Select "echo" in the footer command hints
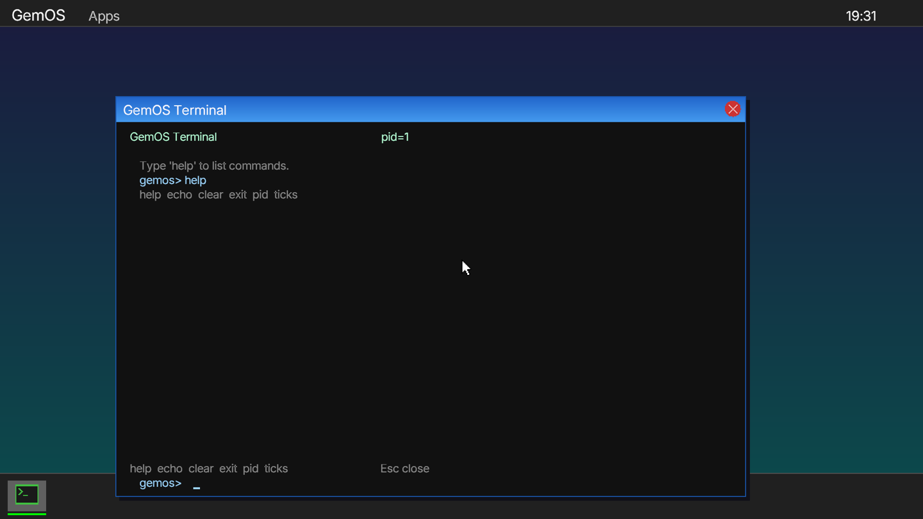 [170, 468]
